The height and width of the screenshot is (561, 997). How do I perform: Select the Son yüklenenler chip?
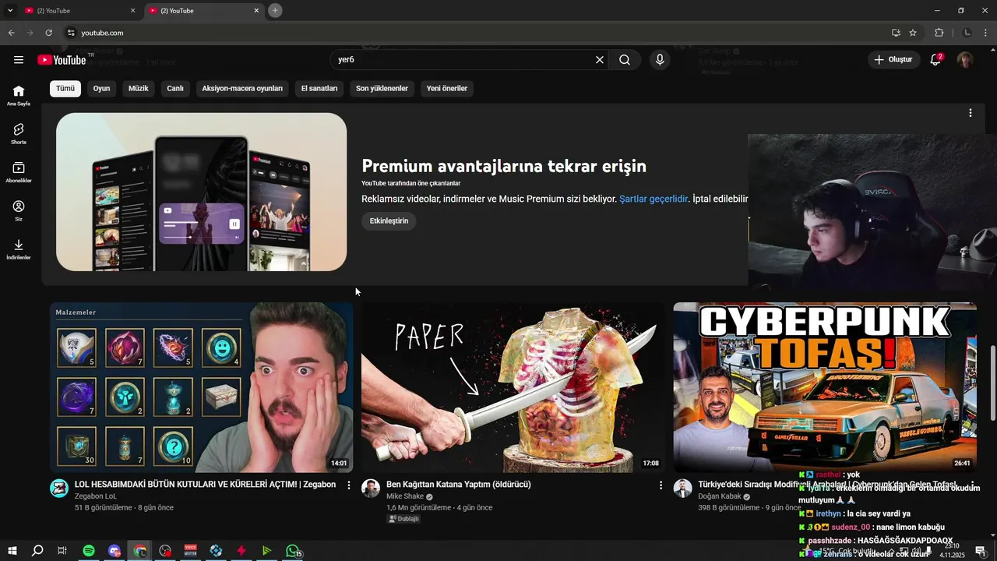tap(382, 89)
